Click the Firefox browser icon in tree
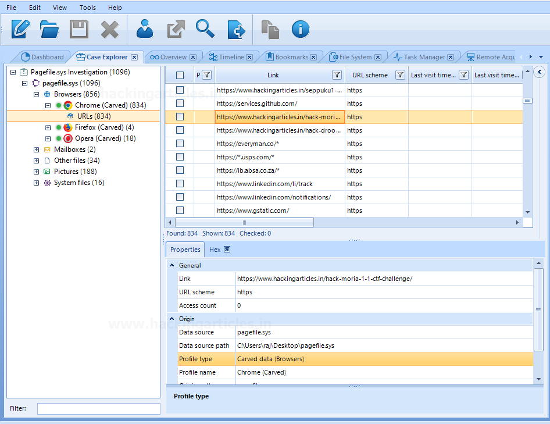This screenshot has width=550, height=424. pos(68,127)
